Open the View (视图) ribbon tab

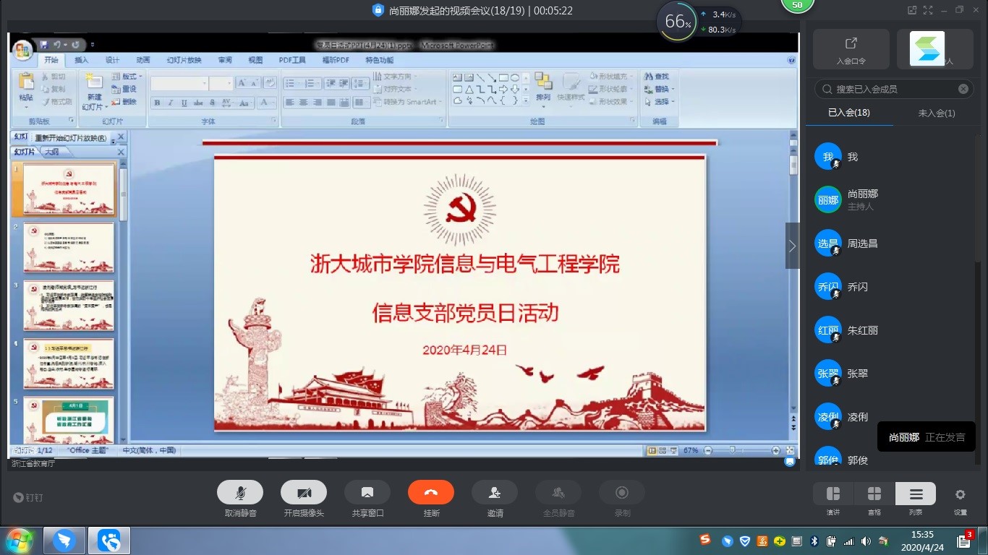(x=256, y=60)
